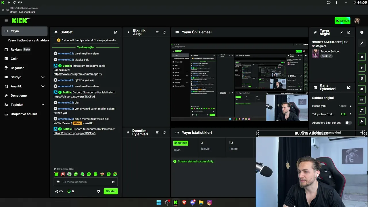Screen dimensions: 368x207
Task: Toggle the channel actions widget in right sidebar
Action: tap(362, 110)
